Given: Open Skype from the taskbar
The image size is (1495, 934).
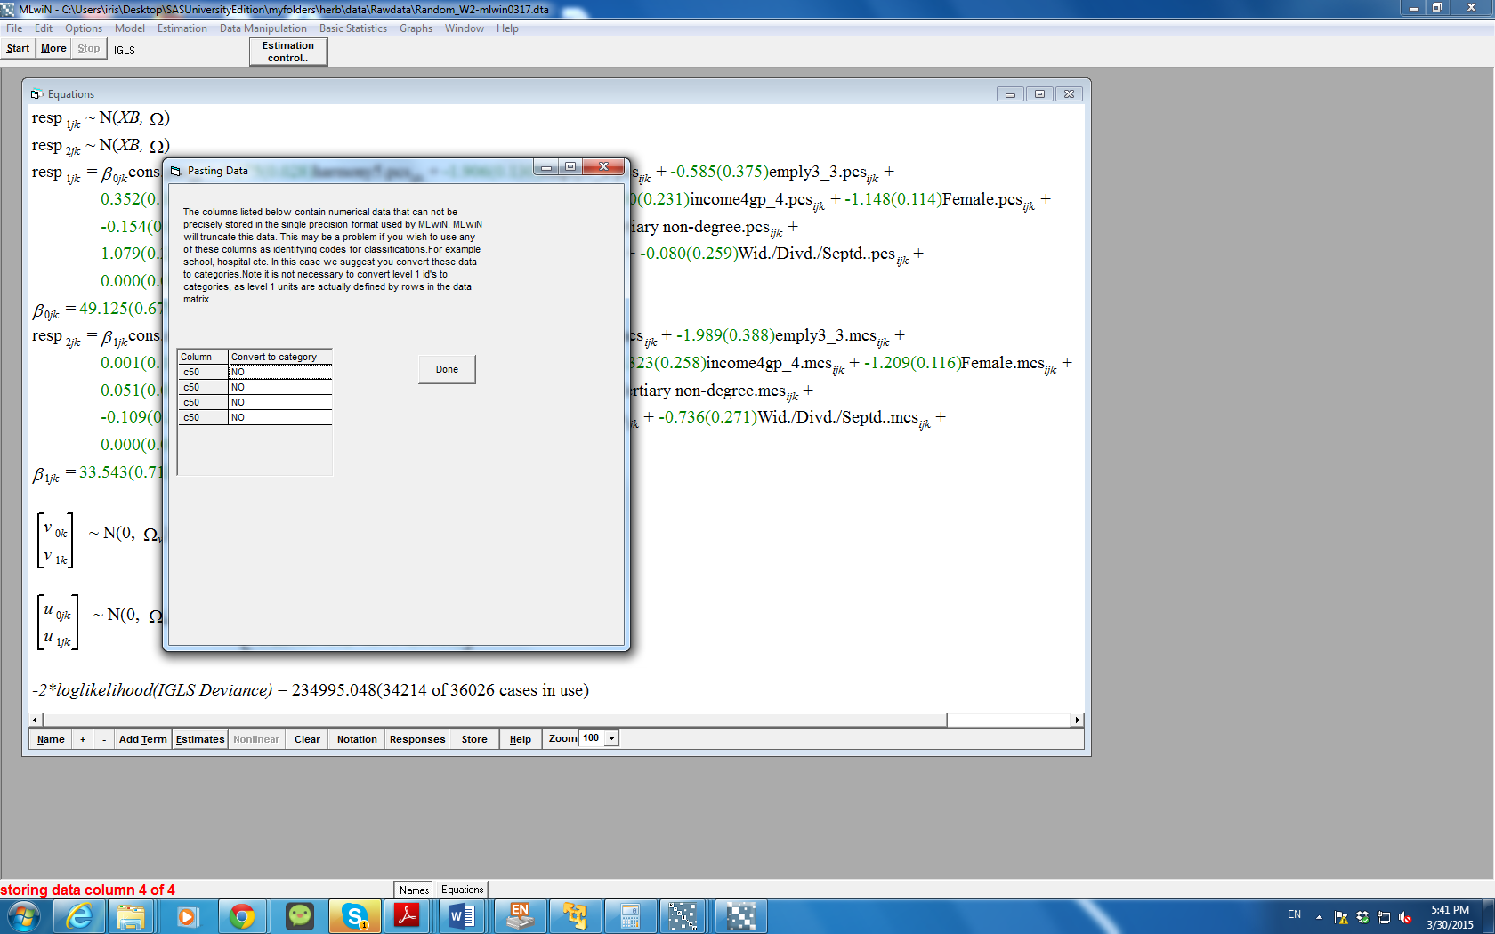Looking at the screenshot, I should tap(354, 915).
